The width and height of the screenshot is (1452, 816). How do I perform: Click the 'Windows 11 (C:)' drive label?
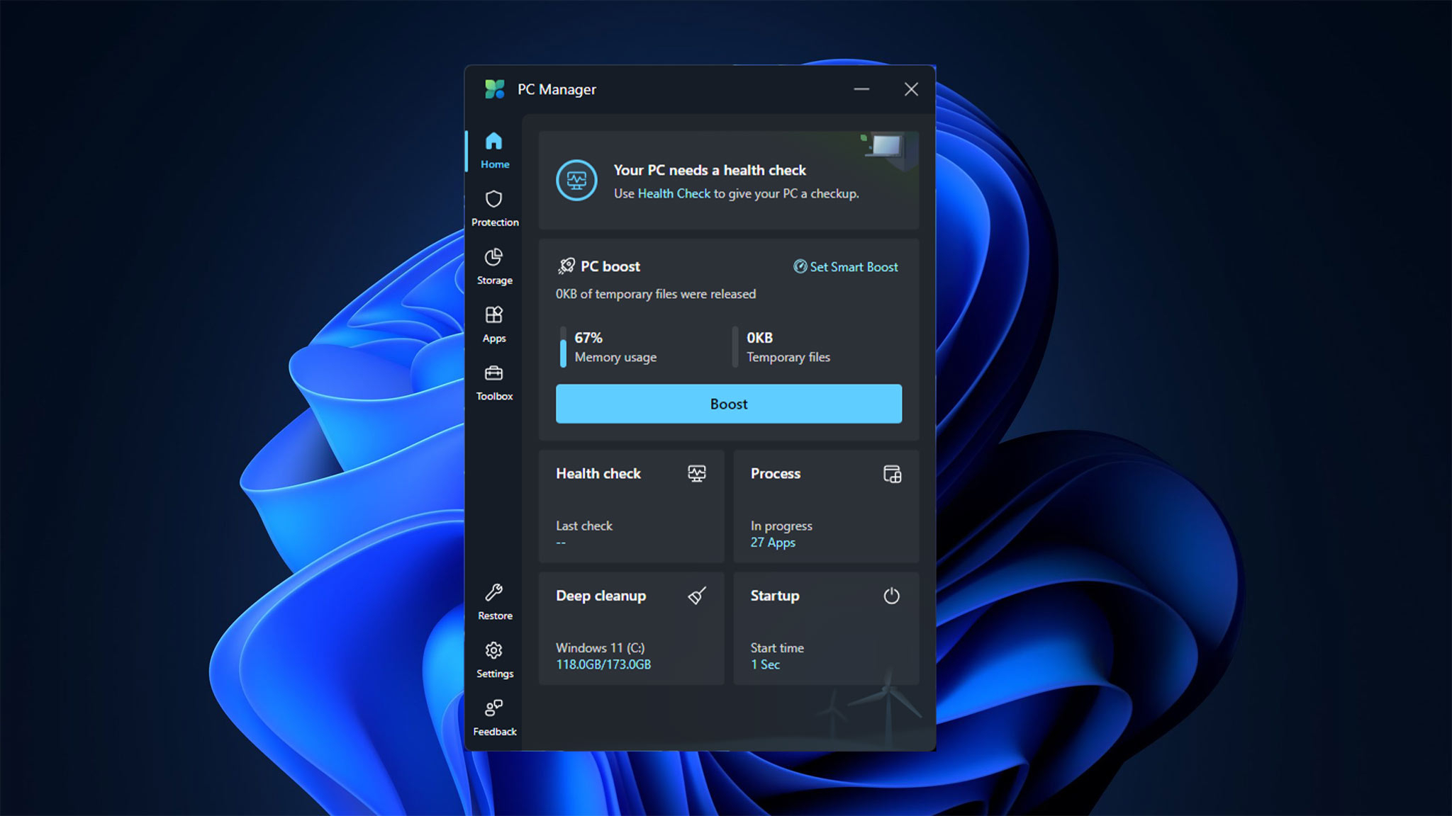pyautogui.click(x=601, y=648)
